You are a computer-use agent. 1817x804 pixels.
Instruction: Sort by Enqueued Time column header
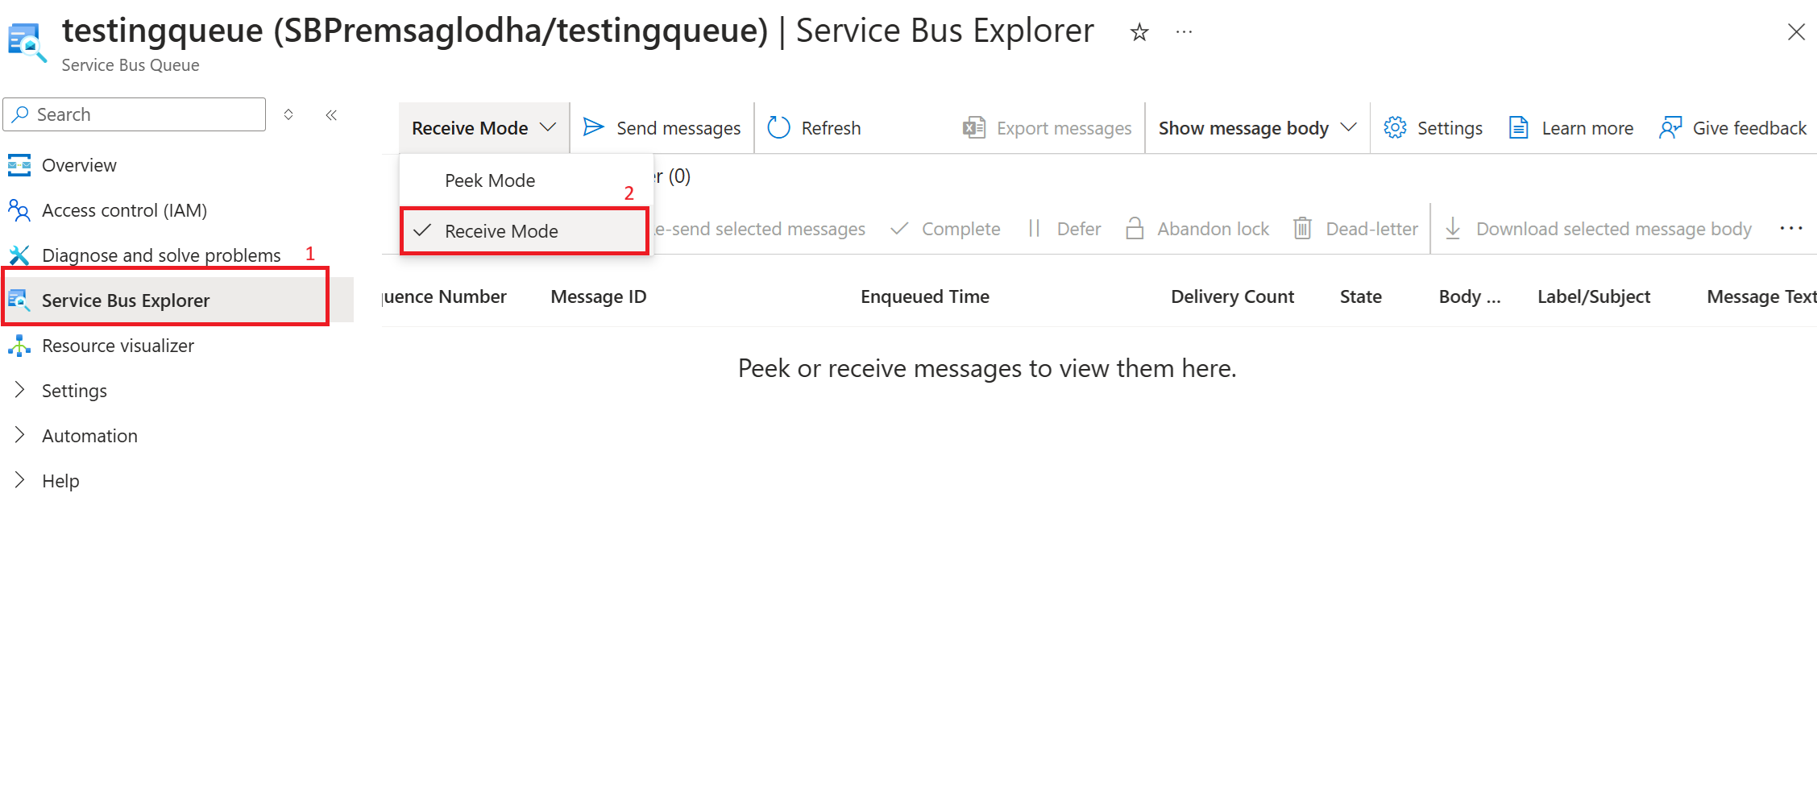click(x=925, y=296)
